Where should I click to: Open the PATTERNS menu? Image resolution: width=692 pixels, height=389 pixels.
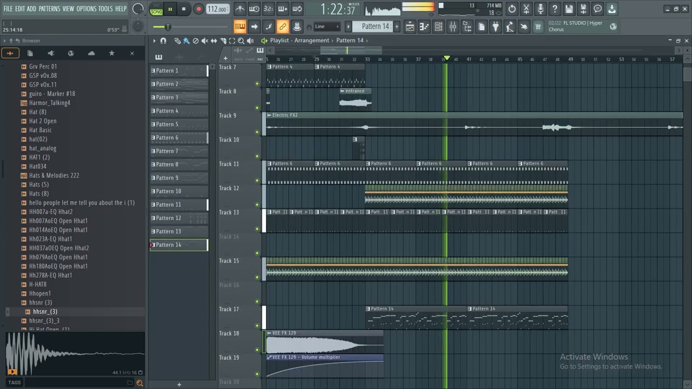click(49, 9)
